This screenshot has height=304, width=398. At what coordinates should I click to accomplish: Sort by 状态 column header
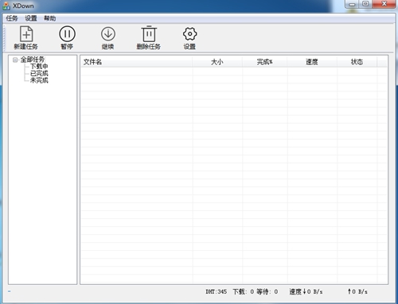click(357, 62)
